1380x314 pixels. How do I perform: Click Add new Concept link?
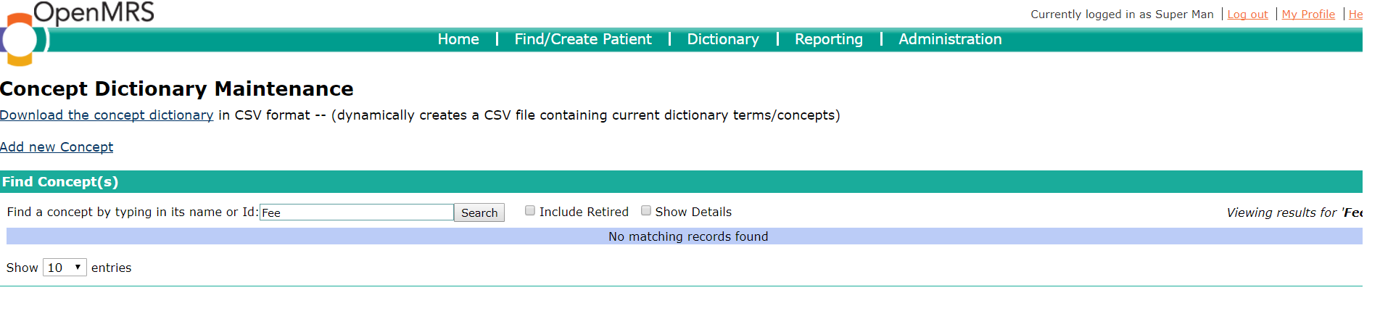[57, 147]
